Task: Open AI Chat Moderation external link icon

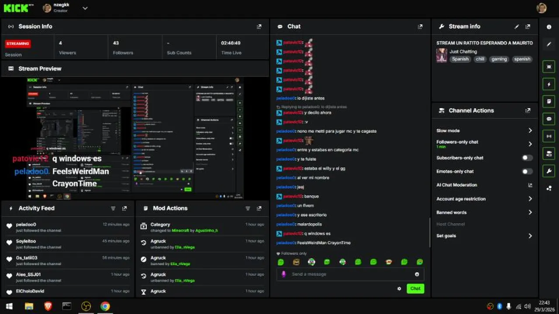Action: 530,185
